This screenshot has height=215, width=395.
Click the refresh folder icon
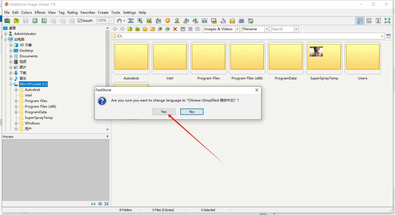[138, 29]
